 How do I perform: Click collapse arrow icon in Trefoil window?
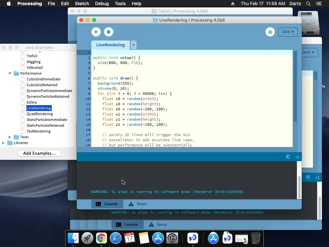coord(317,178)
